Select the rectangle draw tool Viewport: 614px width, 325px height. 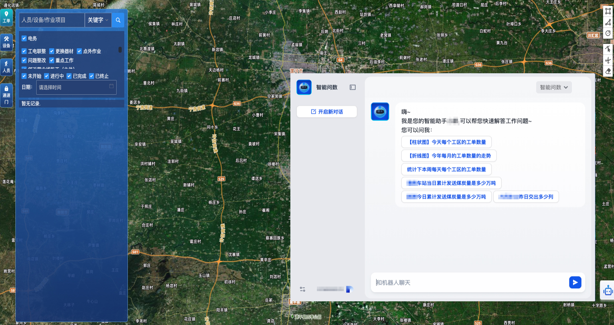608,11
